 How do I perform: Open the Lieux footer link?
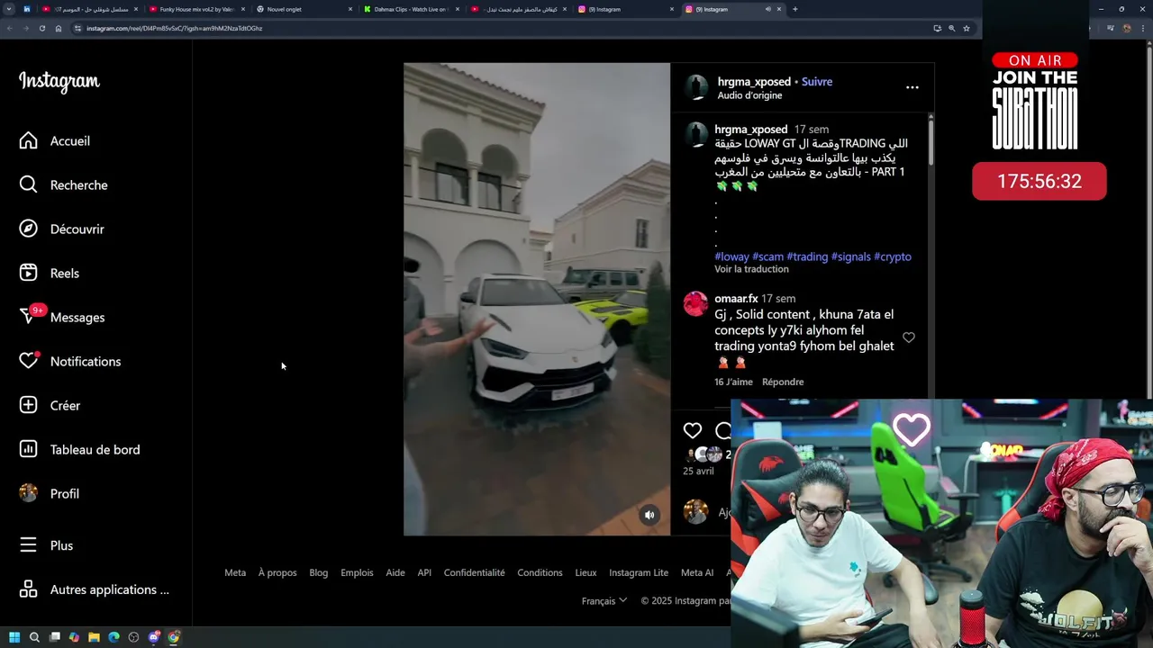point(586,572)
